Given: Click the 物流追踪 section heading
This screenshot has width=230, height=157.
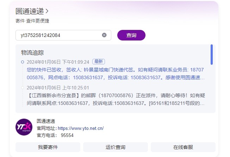Looking at the screenshot, I should [x=32, y=53].
